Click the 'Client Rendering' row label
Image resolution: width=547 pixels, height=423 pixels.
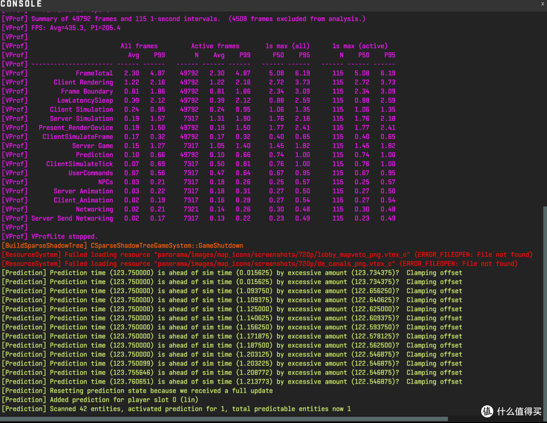(83, 82)
